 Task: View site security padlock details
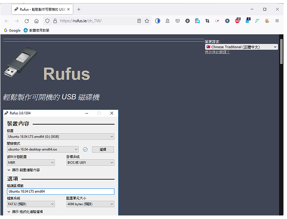[55, 21]
